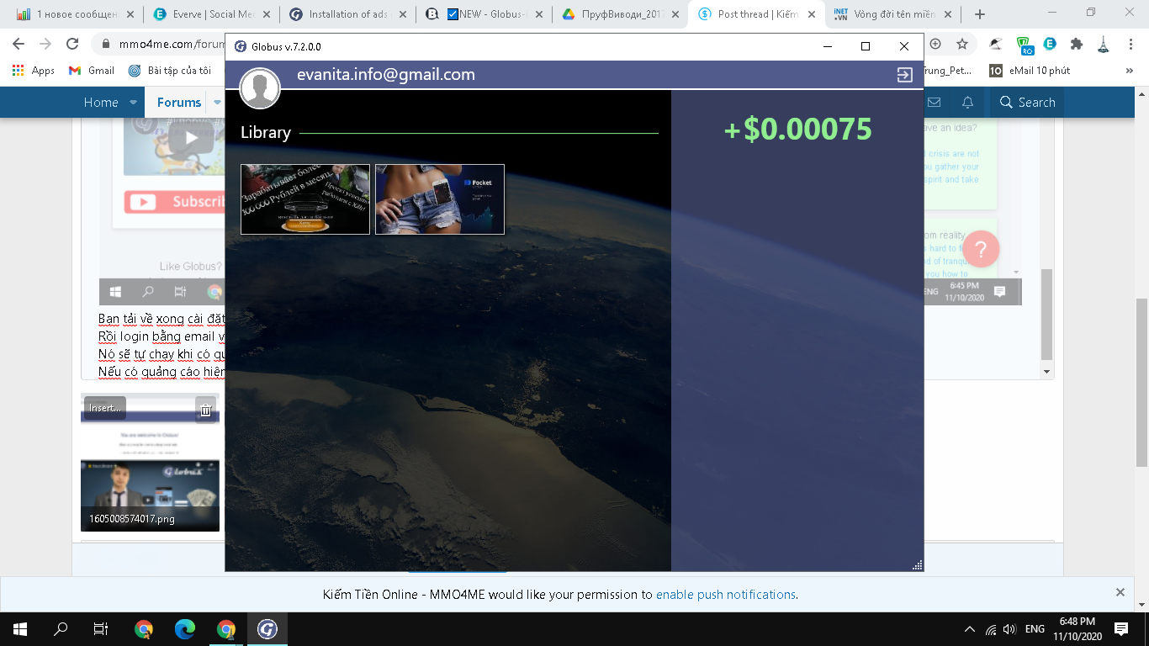Viewport: 1149px width, 646px height.
Task: Click the Insert button on attachment
Action: click(105, 408)
